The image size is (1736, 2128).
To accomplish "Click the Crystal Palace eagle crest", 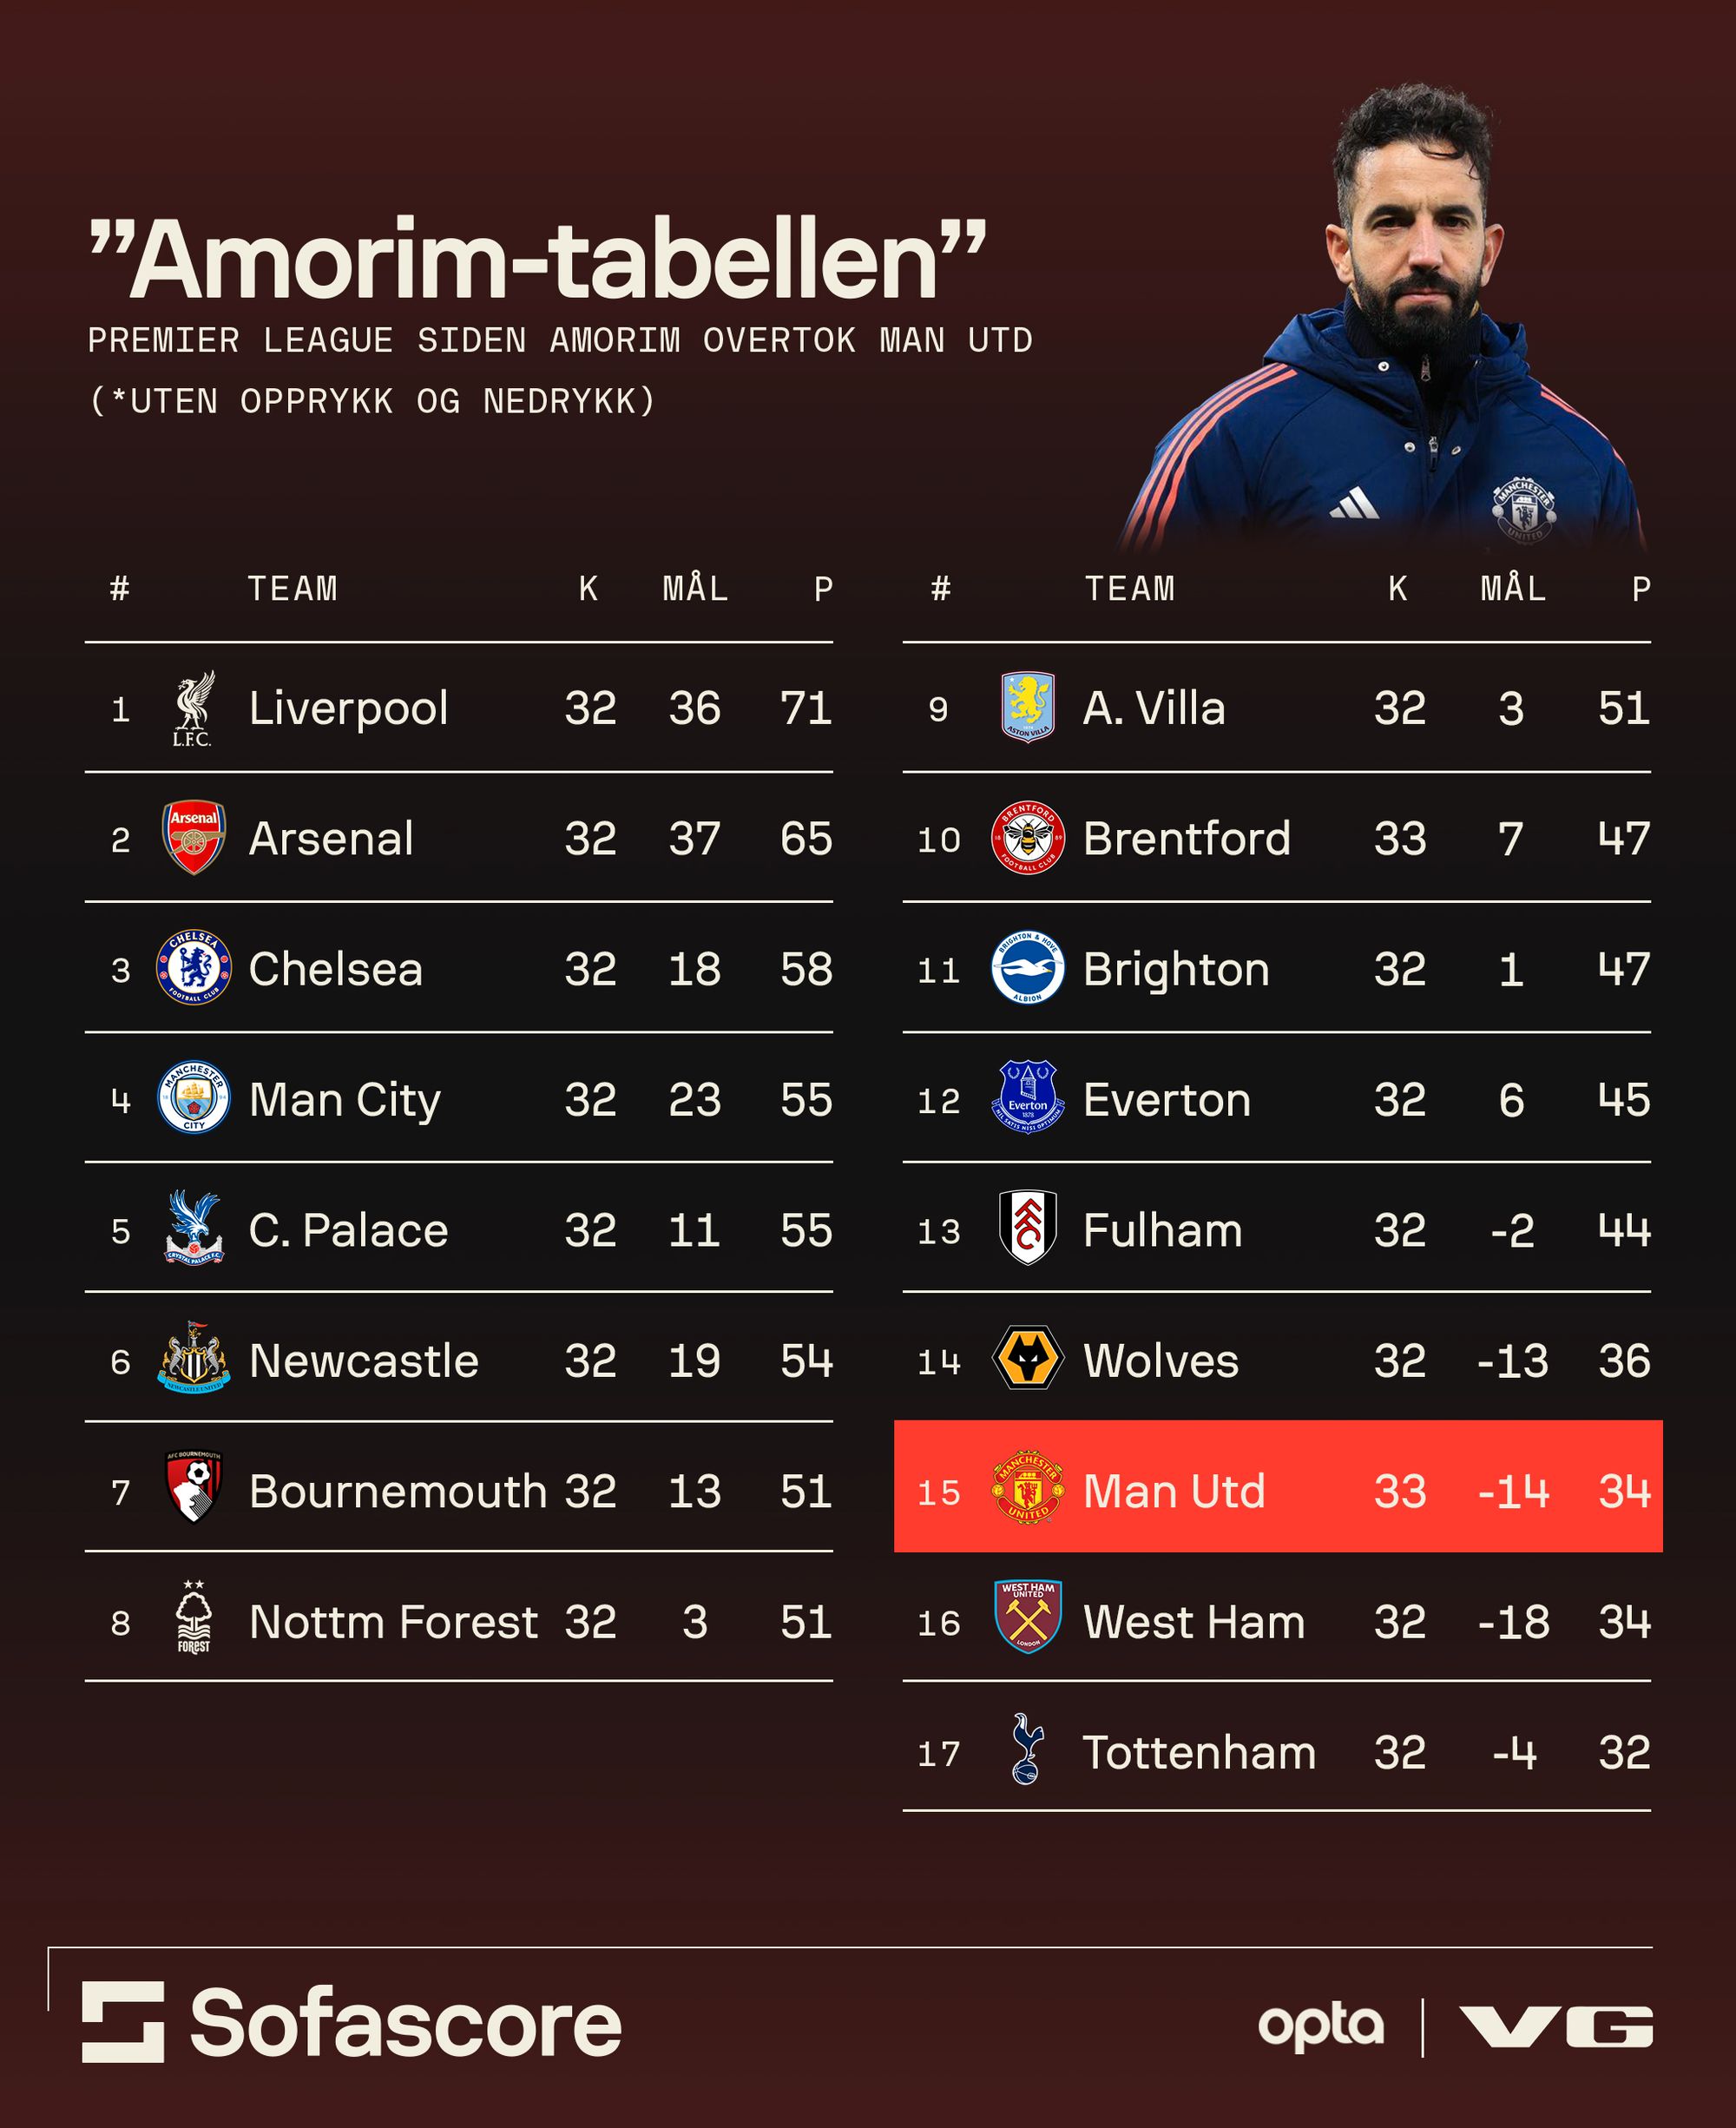I will click(193, 1228).
